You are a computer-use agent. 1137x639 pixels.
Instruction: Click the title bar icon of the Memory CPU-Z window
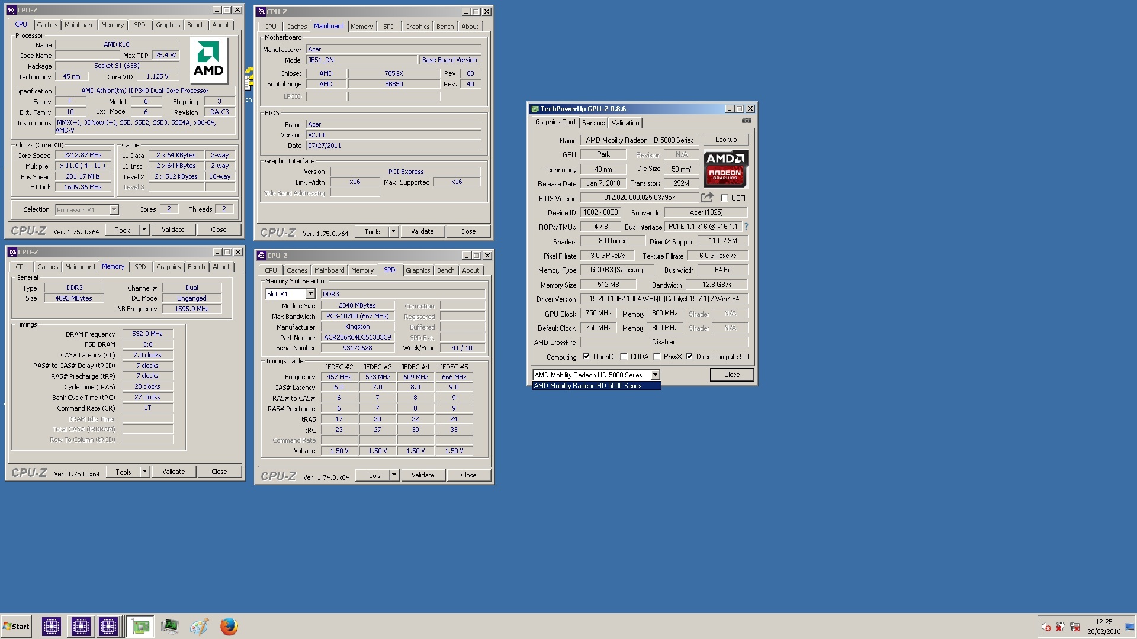[x=12, y=252]
